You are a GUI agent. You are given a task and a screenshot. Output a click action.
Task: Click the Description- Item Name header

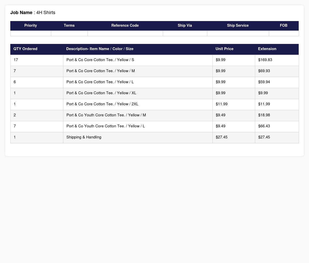pos(138,49)
